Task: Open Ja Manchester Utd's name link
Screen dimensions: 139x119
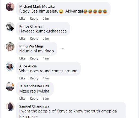Action: coord(34,86)
